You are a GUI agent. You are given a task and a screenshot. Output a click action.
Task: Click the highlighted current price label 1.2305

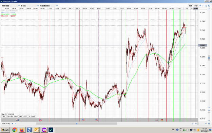pyautogui.click(x=203, y=45)
